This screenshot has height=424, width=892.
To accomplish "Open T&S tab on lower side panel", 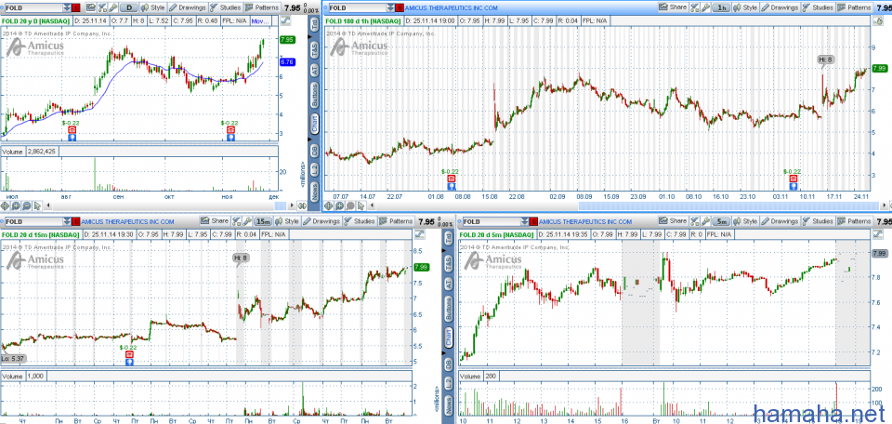I will point(449,262).
